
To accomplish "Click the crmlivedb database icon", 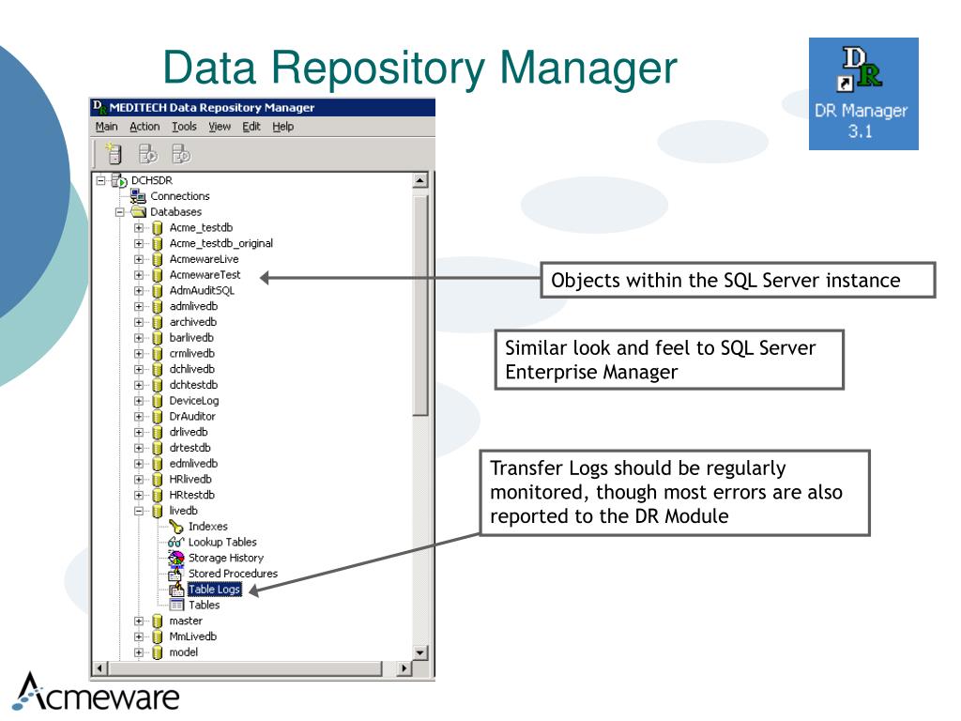I will [x=158, y=354].
